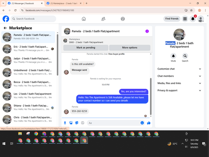Viewport: 209px width, 157px height.
Task: Expand Media, files and links section
Action: 179,83
